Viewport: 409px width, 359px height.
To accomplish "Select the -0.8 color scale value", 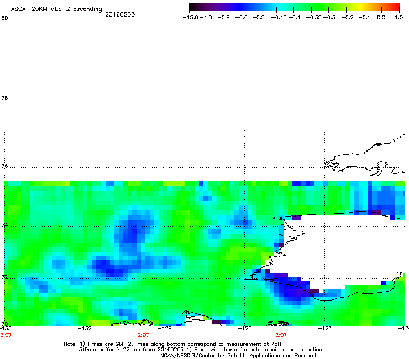I will tap(223, 18).
